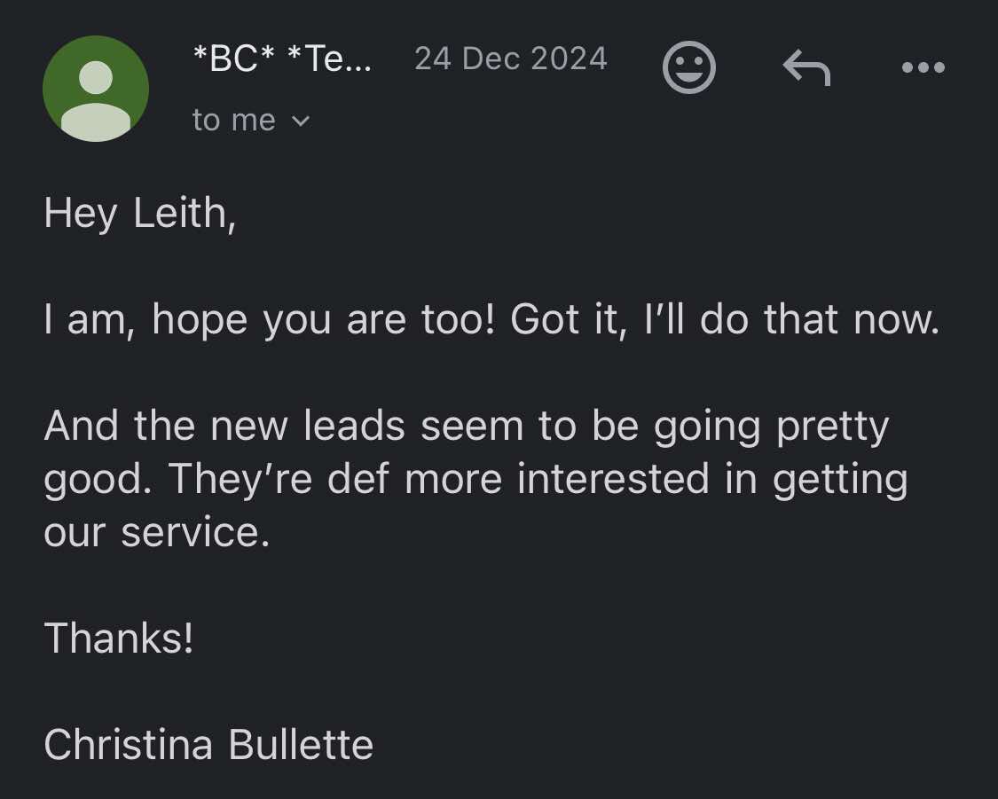The image size is (998, 799).
Task: Add an emoji reaction to the email
Action: pos(689,68)
